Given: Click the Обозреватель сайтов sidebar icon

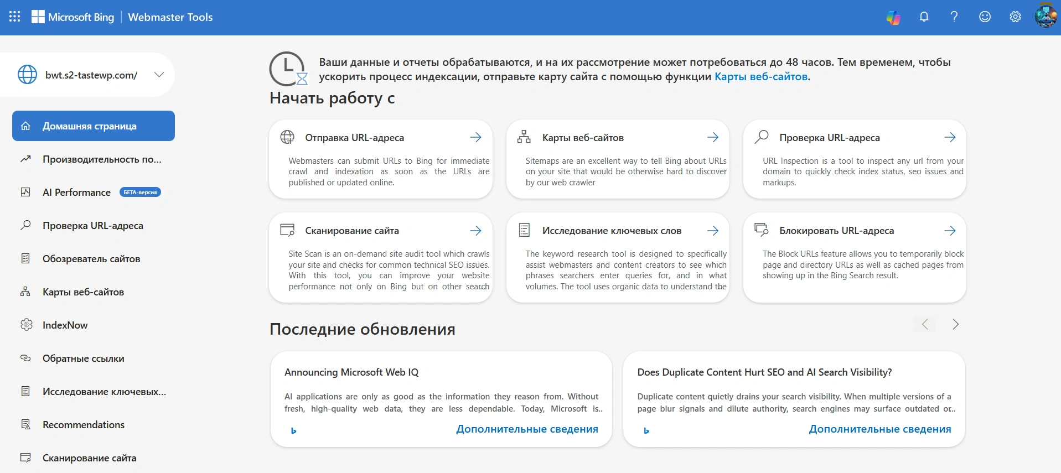Looking at the screenshot, I should click(25, 258).
